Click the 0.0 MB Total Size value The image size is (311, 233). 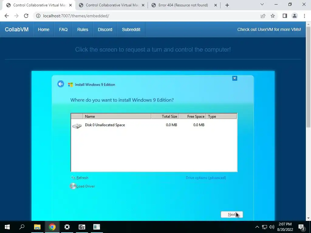[x=171, y=125]
